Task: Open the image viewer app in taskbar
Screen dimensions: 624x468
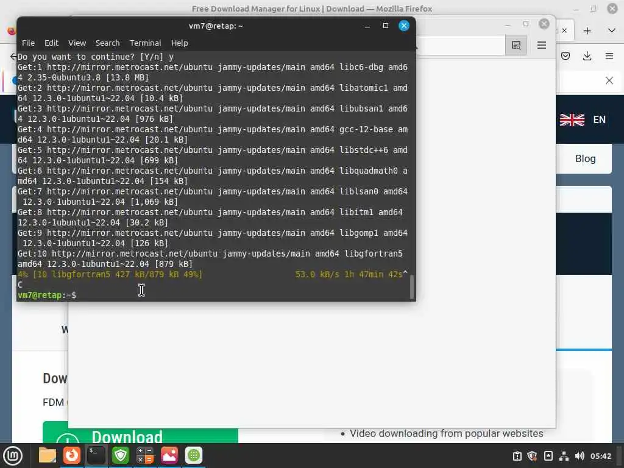Action: tap(169, 455)
